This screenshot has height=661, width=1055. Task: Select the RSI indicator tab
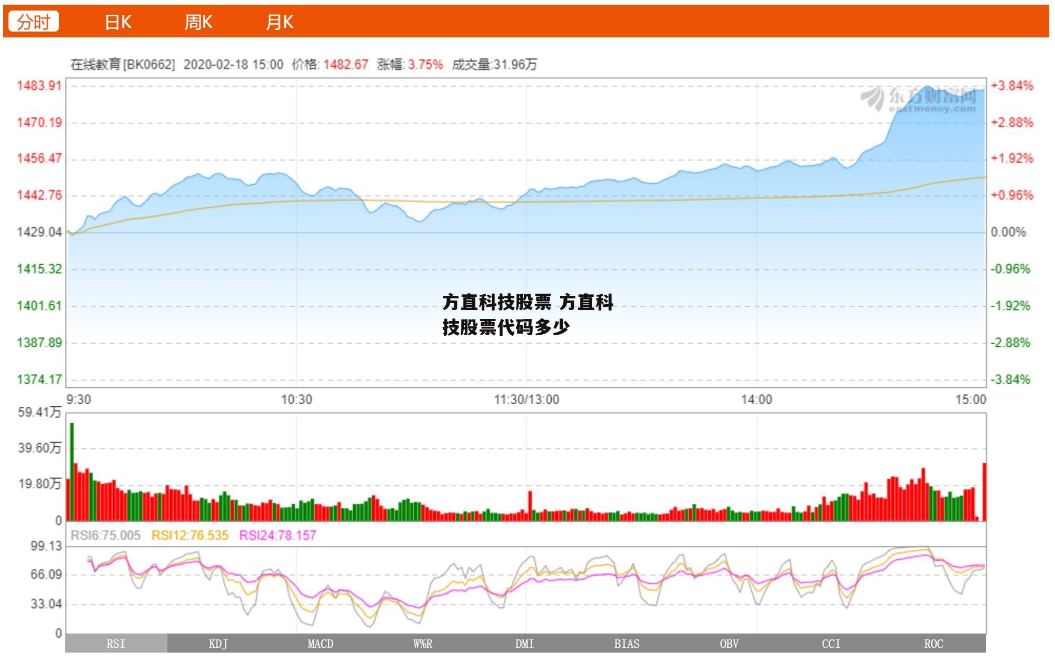[116, 644]
